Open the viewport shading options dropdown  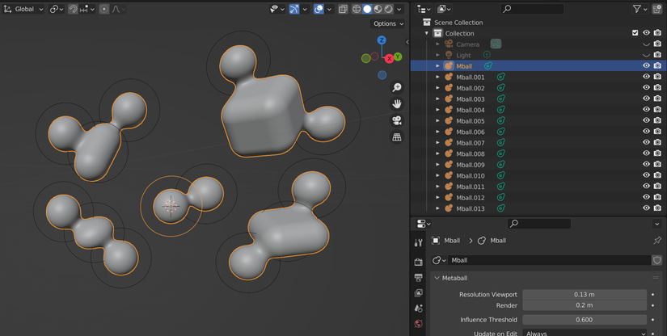[399, 9]
